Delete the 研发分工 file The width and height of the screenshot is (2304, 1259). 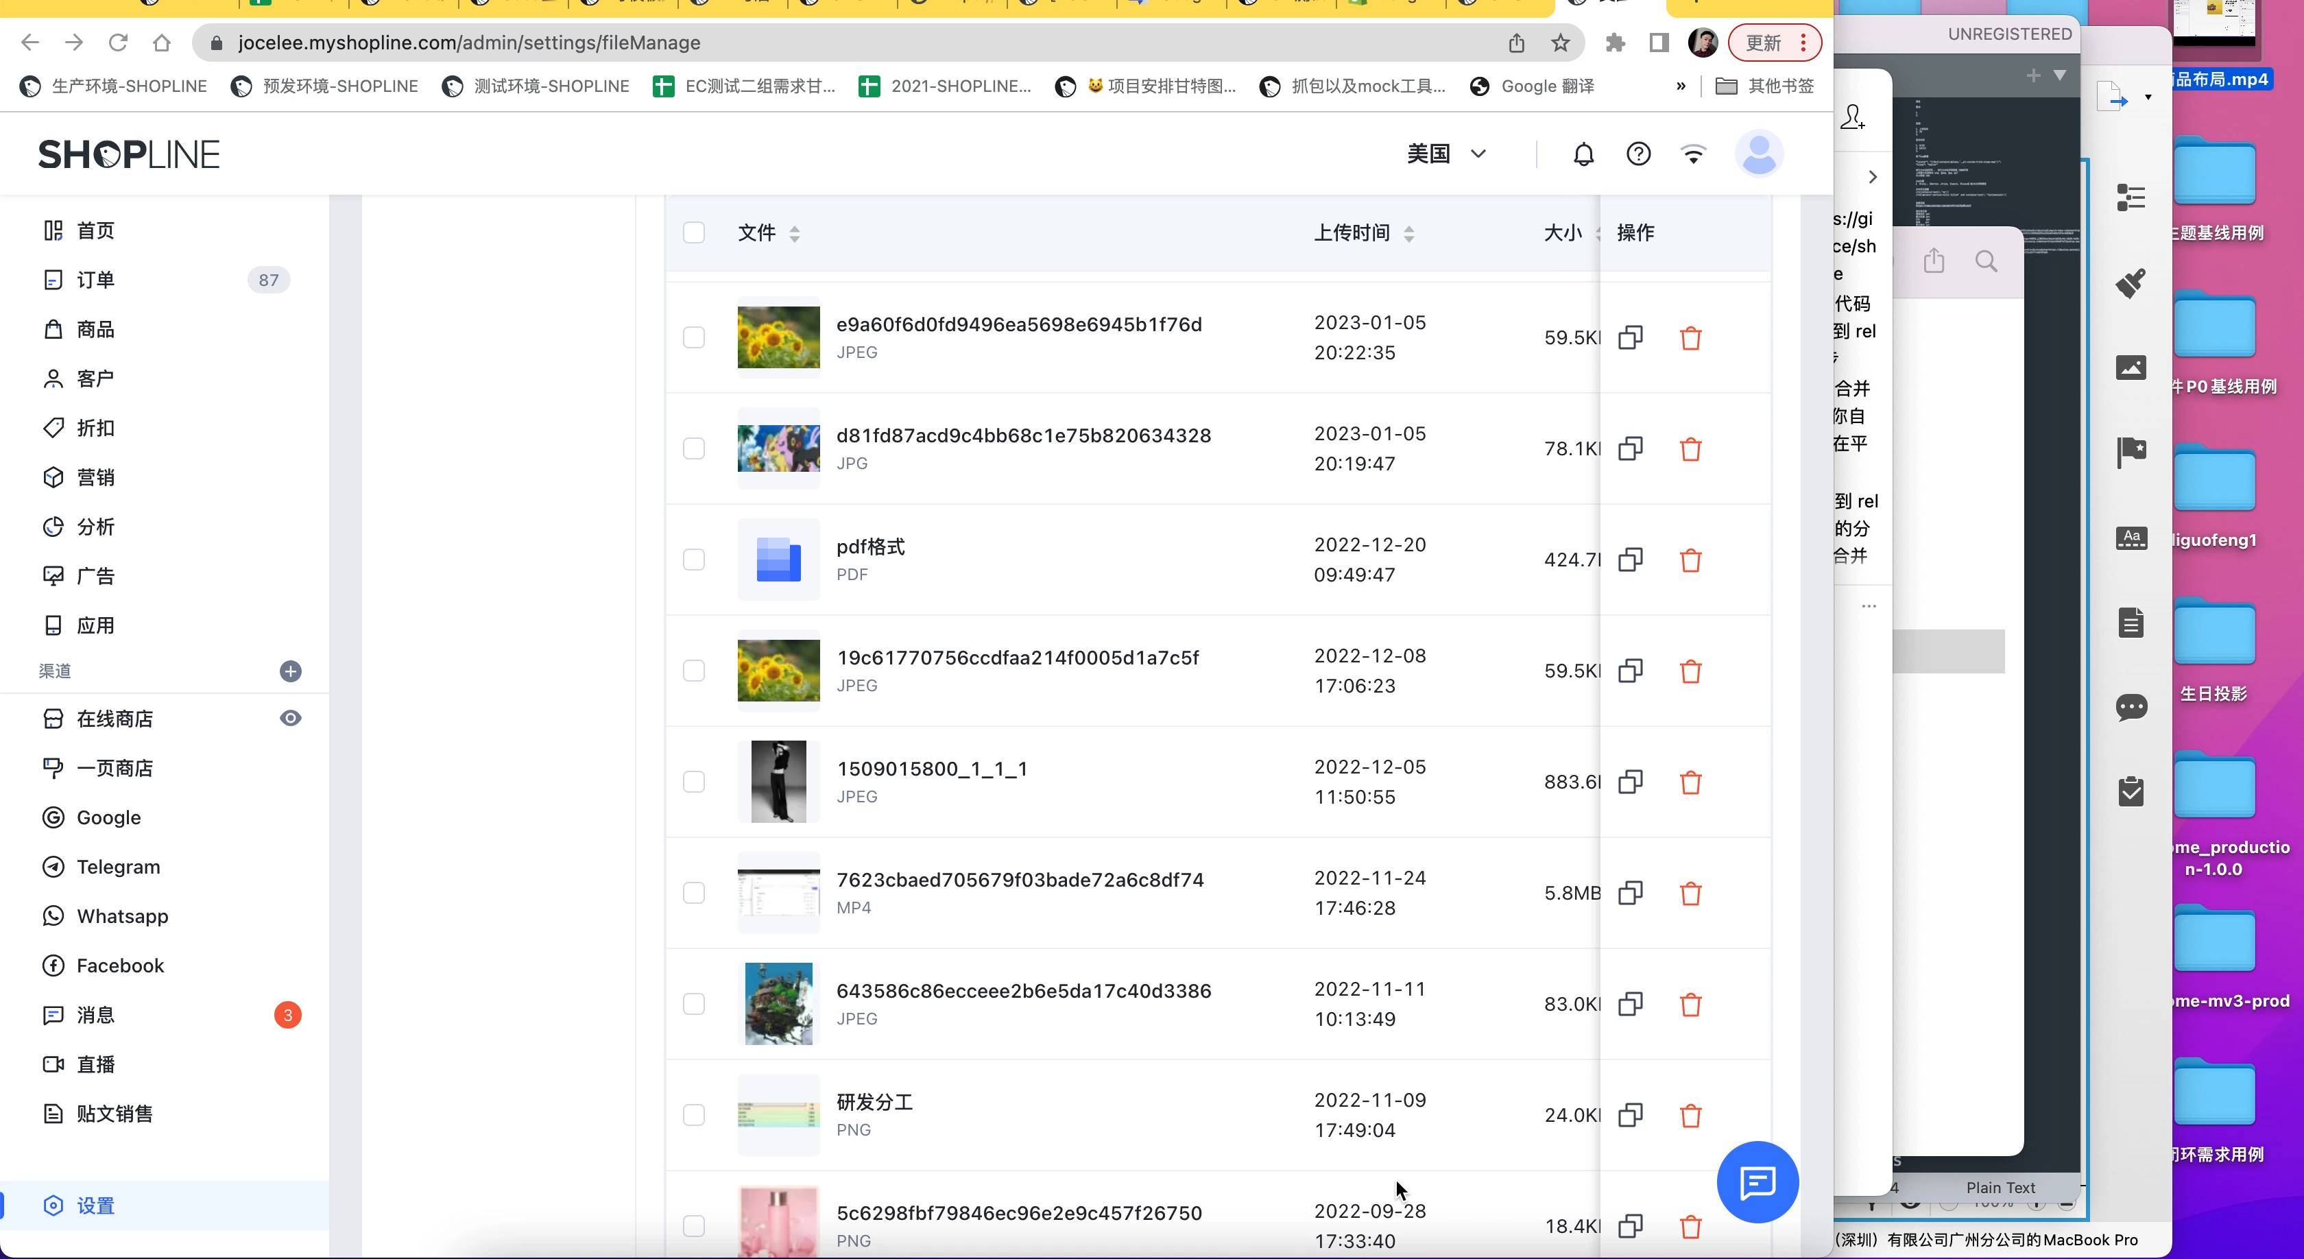pos(1690,1115)
